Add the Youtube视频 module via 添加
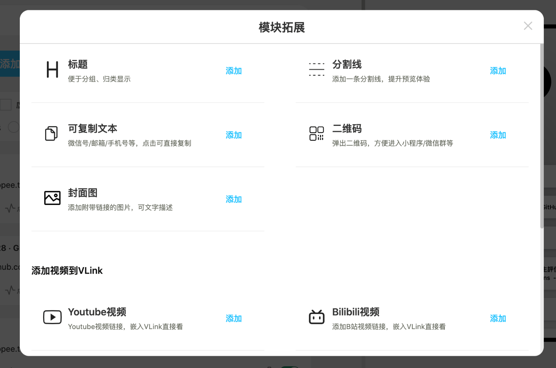The image size is (556, 368). coord(234,318)
